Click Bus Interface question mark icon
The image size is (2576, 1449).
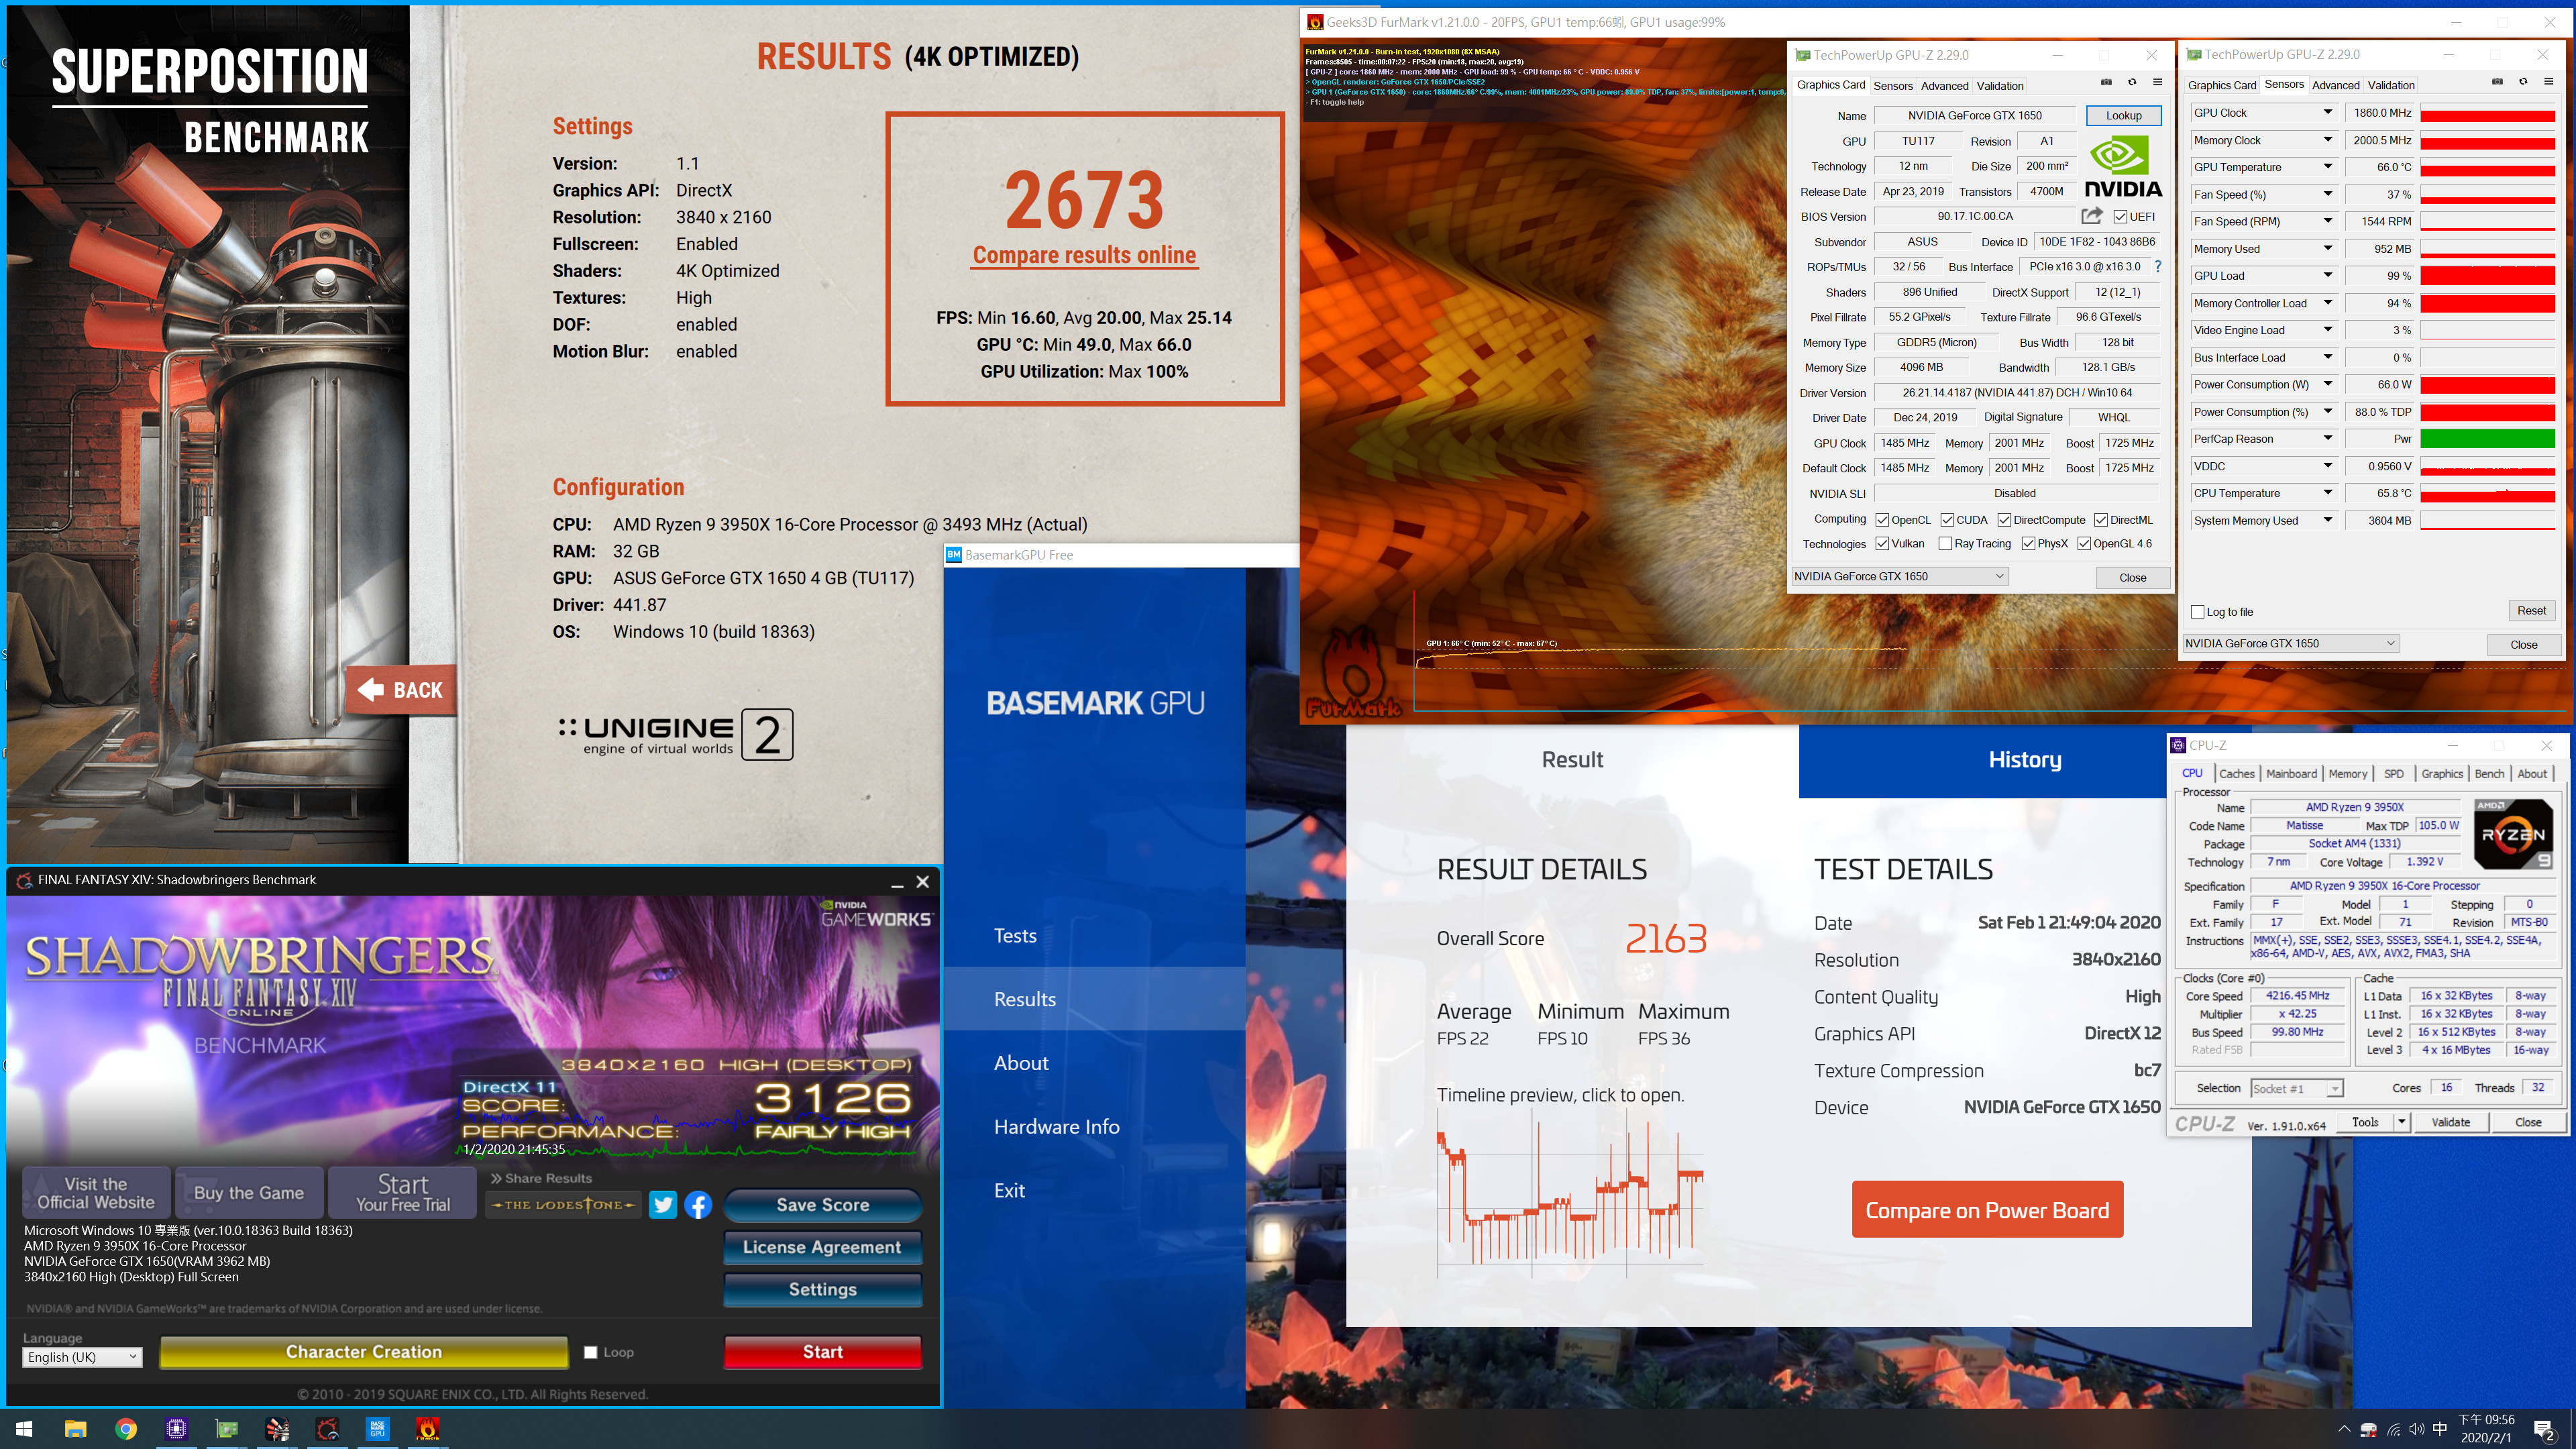point(2158,267)
